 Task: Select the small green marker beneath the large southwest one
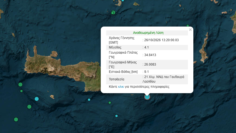click(21, 91)
